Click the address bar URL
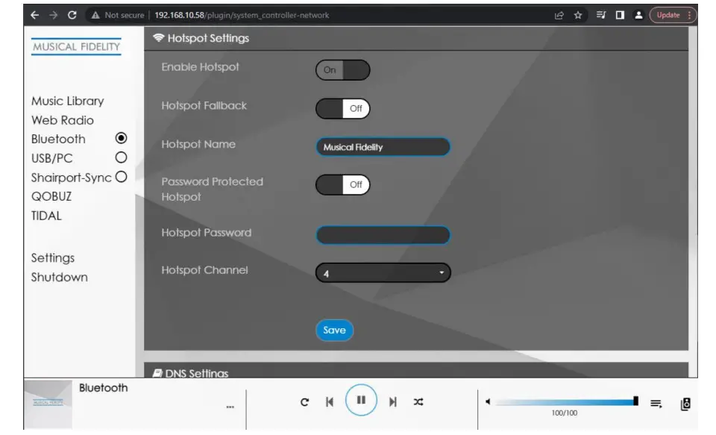 242,15
